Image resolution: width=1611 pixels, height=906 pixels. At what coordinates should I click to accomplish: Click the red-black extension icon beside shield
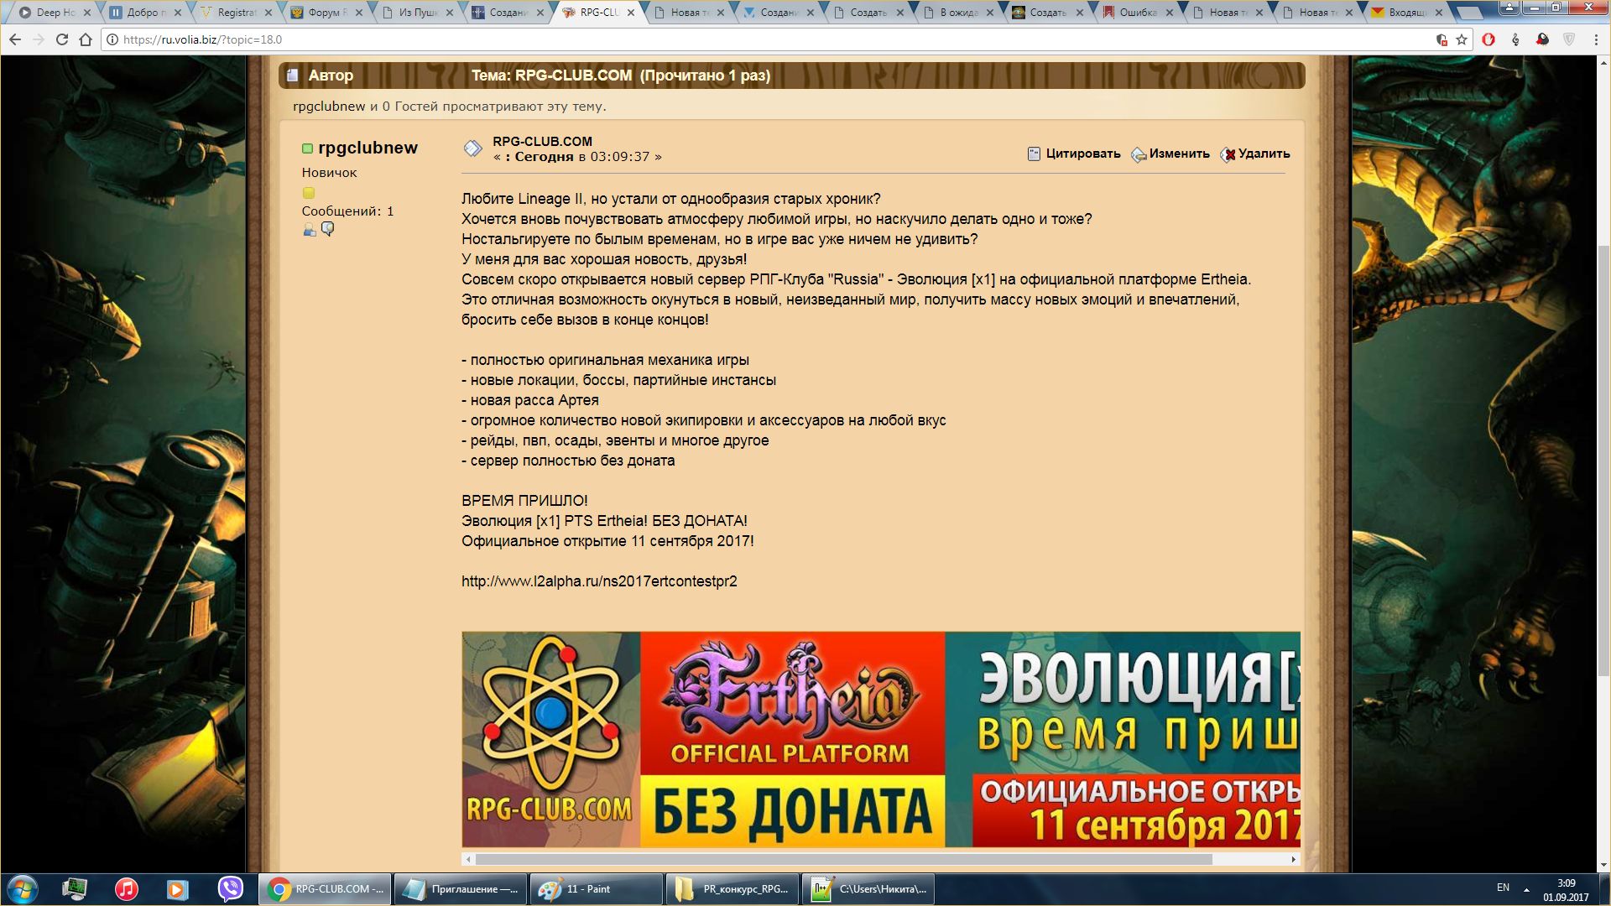(x=1542, y=39)
